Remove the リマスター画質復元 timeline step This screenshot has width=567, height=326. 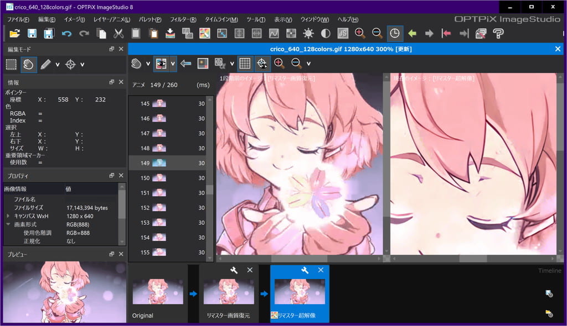pyautogui.click(x=250, y=270)
